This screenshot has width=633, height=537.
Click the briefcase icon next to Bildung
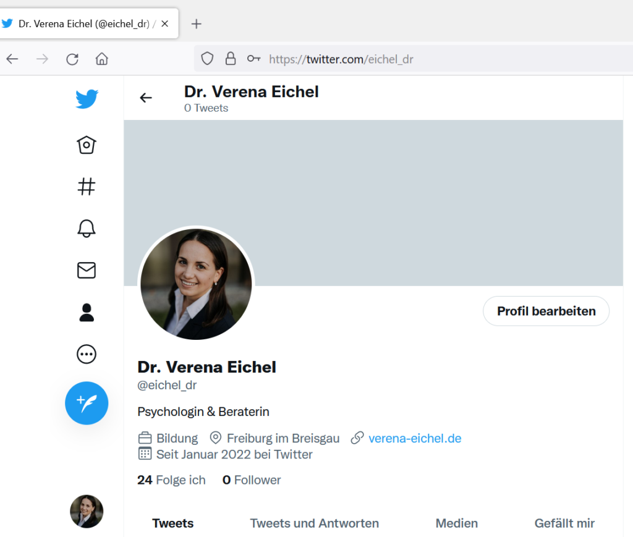[x=145, y=438]
